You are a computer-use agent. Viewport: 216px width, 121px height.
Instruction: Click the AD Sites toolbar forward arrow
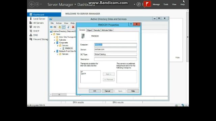[55, 27]
